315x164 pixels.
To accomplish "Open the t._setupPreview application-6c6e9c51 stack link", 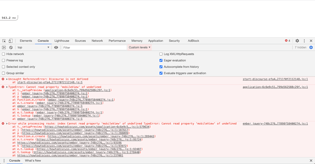I will 78,90.
